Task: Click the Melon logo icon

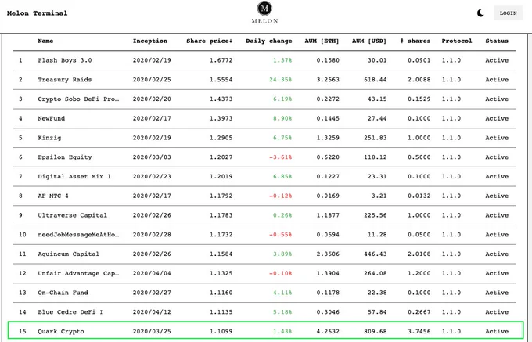Action: [264, 8]
